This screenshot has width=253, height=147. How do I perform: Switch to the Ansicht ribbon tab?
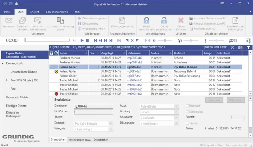(x=34, y=12)
